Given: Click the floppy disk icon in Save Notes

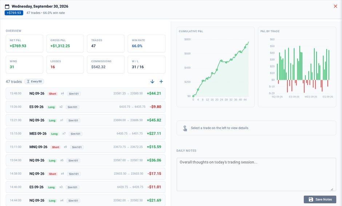Looking at the screenshot, I should pyautogui.click(x=311, y=199).
